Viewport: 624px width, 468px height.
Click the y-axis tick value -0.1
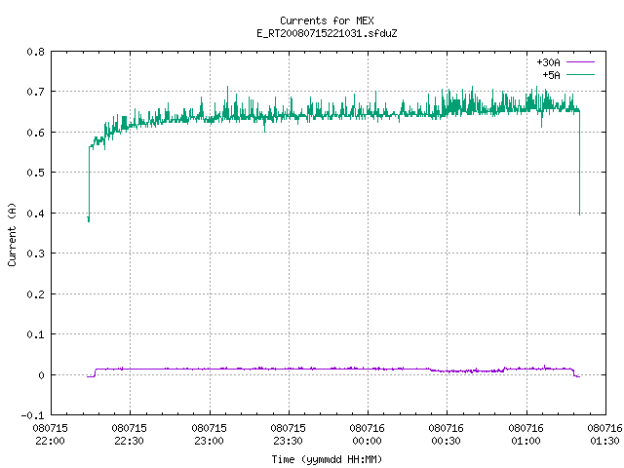tap(32, 415)
